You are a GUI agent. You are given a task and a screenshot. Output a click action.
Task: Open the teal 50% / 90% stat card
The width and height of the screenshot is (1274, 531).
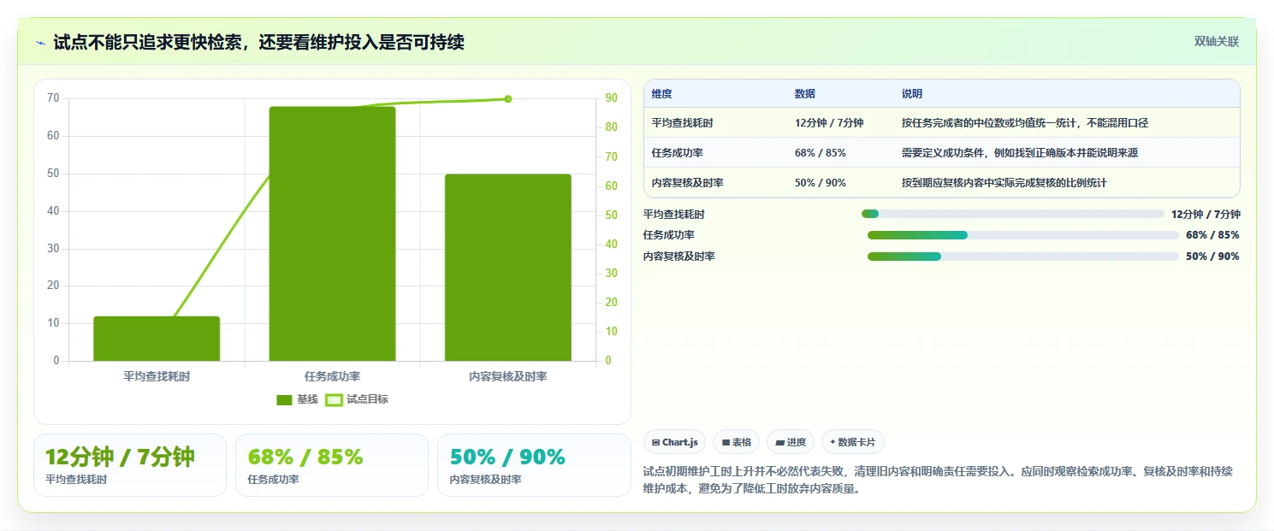(x=534, y=465)
